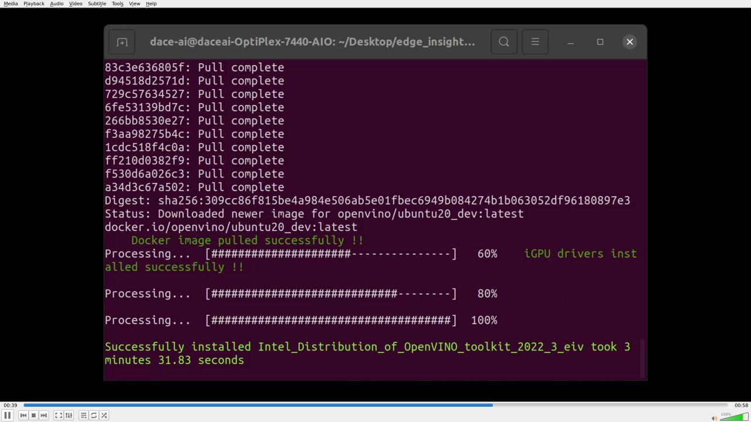Click the 'f530d6a026c3: Pull complete' line
Image resolution: width=751 pixels, height=422 pixels.
point(194,174)
